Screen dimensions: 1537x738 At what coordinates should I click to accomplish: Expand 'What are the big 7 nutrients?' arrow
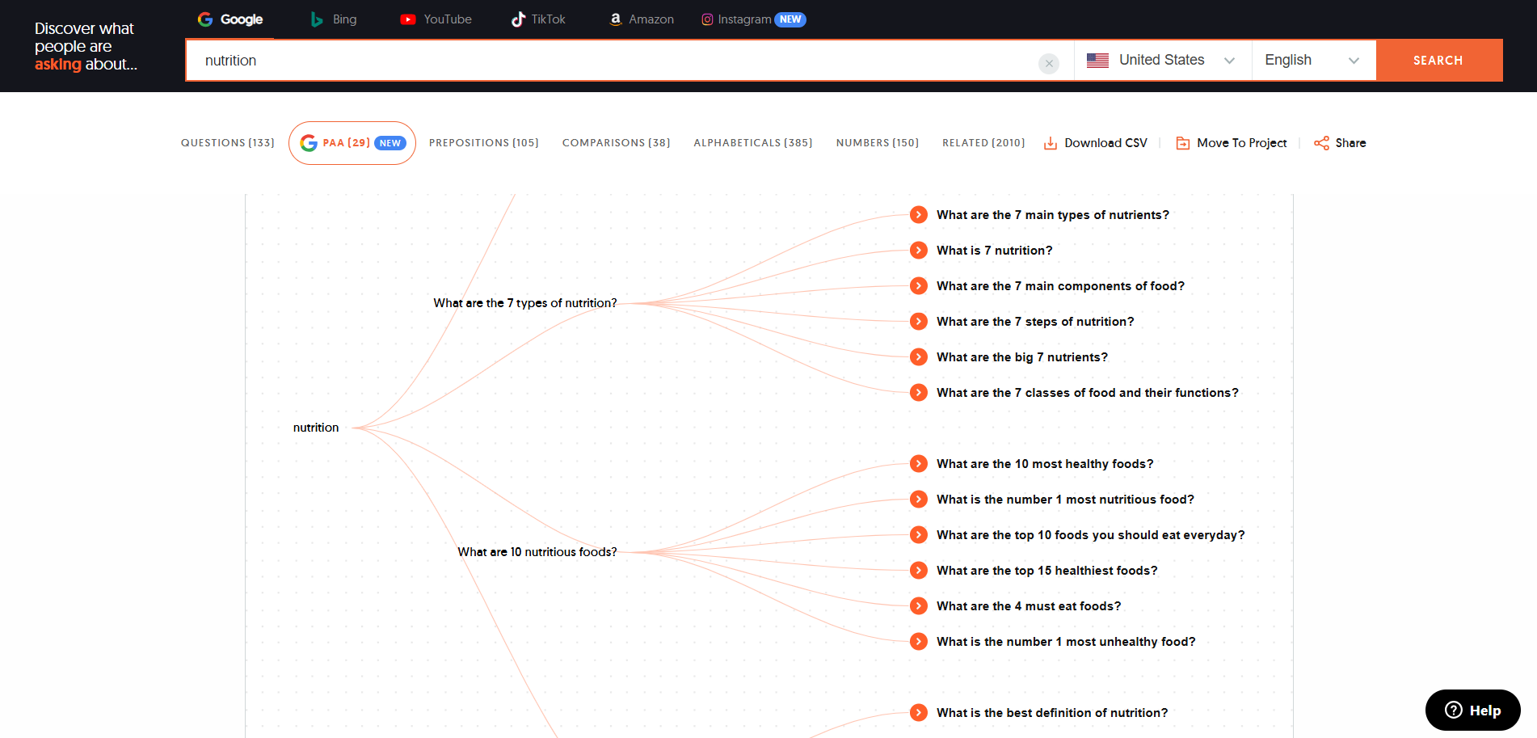click(919, 357)
